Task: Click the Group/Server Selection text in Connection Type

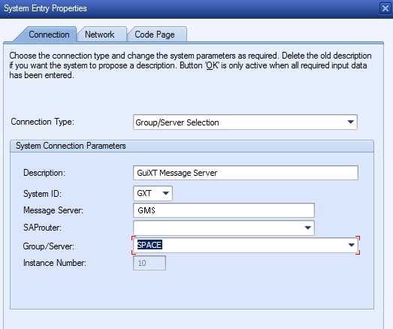Action: tap(177, 122)
